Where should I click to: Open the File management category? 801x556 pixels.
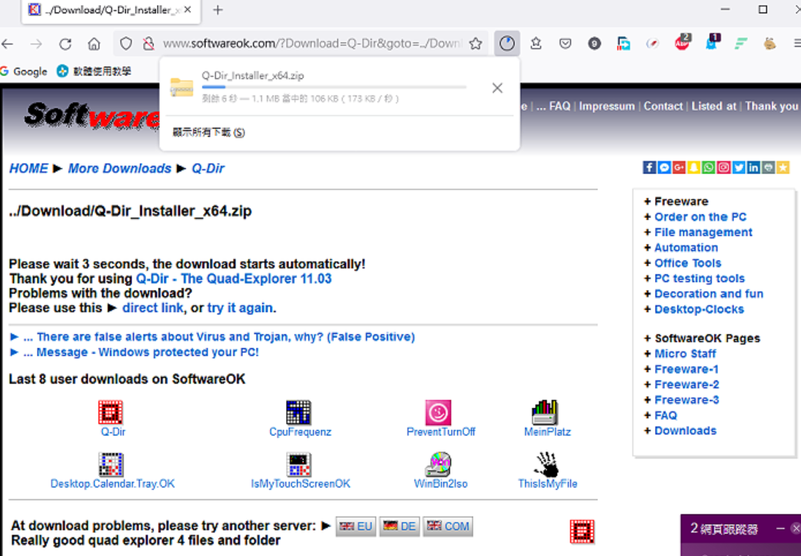[703, 232]
